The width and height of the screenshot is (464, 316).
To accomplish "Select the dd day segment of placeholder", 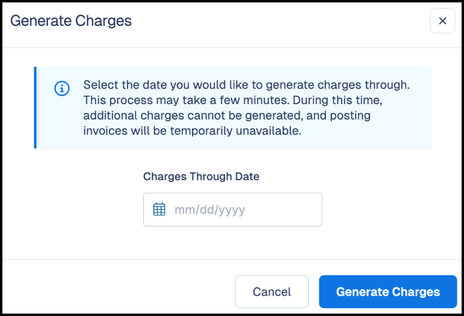I will pyautogui.click(x=206, y=209).
